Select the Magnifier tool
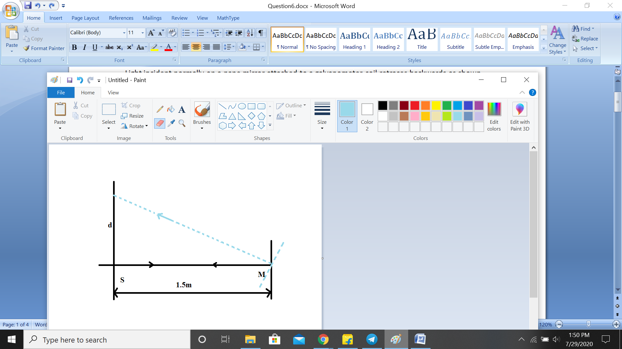 tap(182, 123)
